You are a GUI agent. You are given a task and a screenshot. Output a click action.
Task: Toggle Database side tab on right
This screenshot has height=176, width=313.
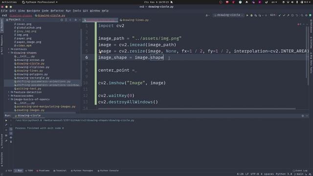pyautogui.click(x=311, y=26)
